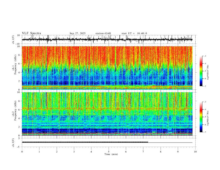The image size is (220, 170).
Task: Click the "-6" tick on ch.2 colorbar
Action: pos(205,124)
